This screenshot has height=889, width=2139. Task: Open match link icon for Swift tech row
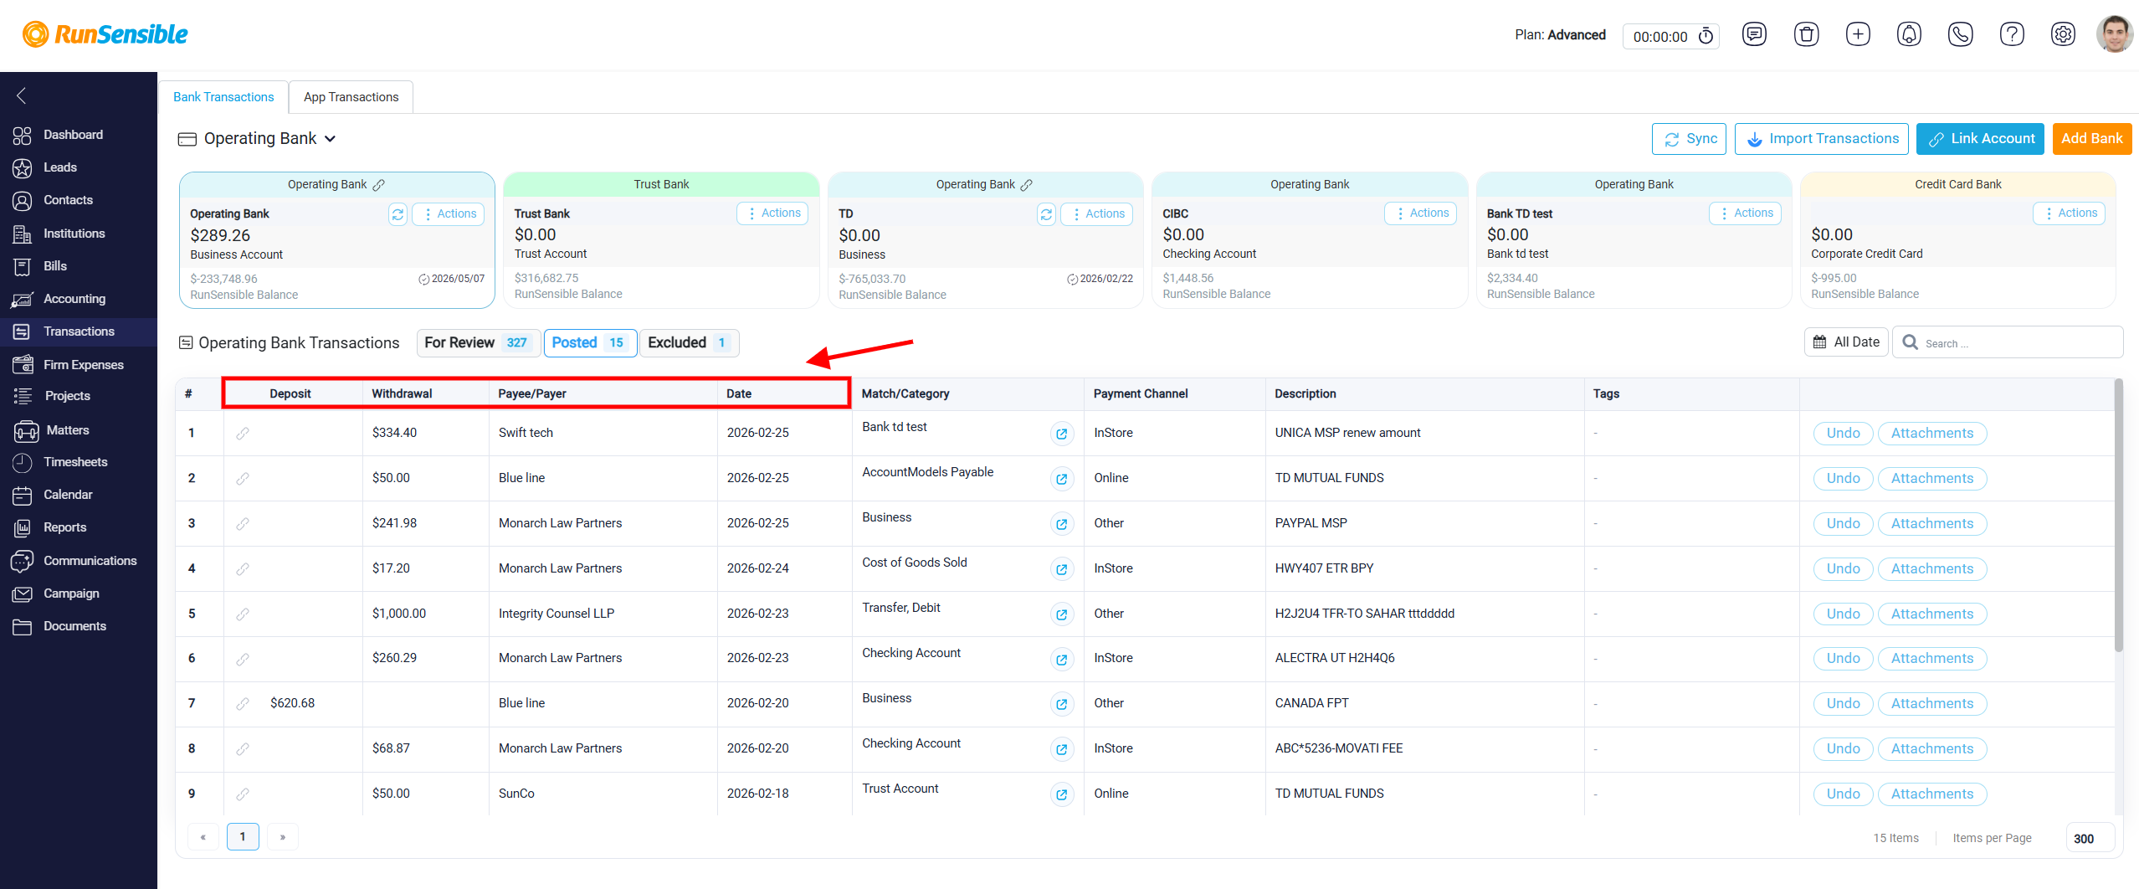[1061, 434]
